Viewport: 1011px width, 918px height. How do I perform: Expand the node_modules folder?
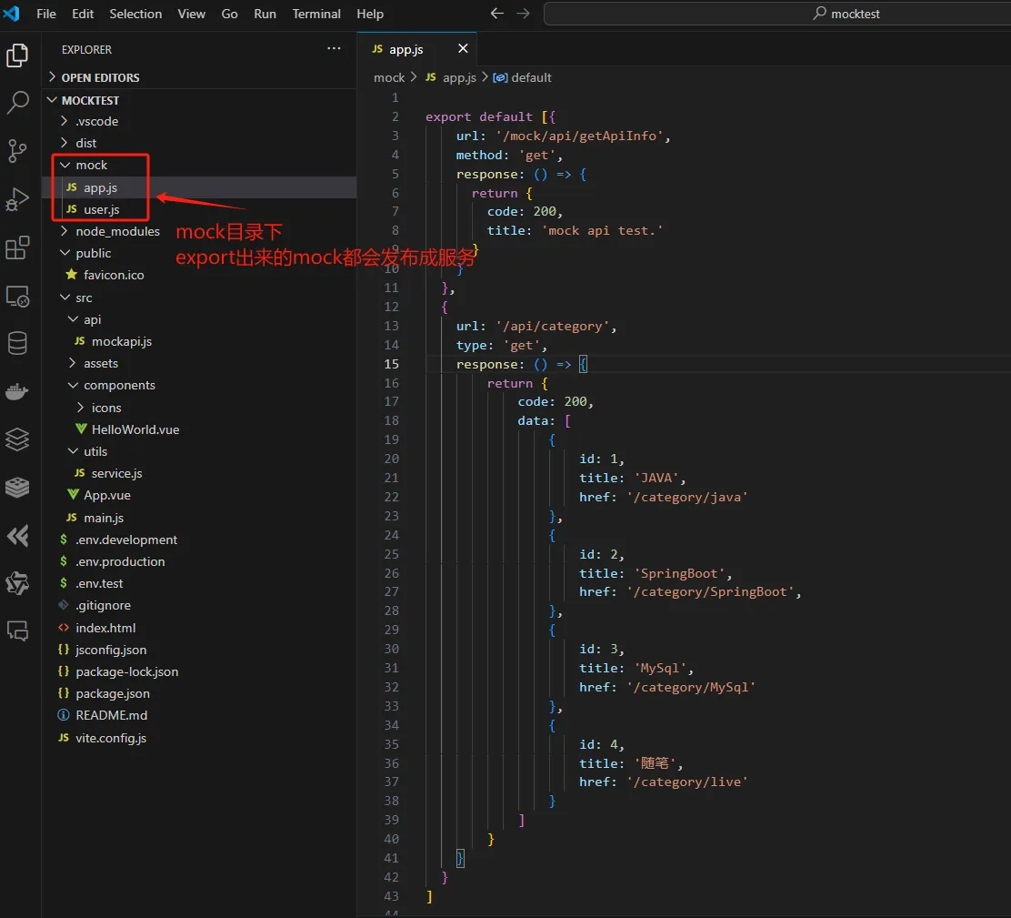point(117,231)
